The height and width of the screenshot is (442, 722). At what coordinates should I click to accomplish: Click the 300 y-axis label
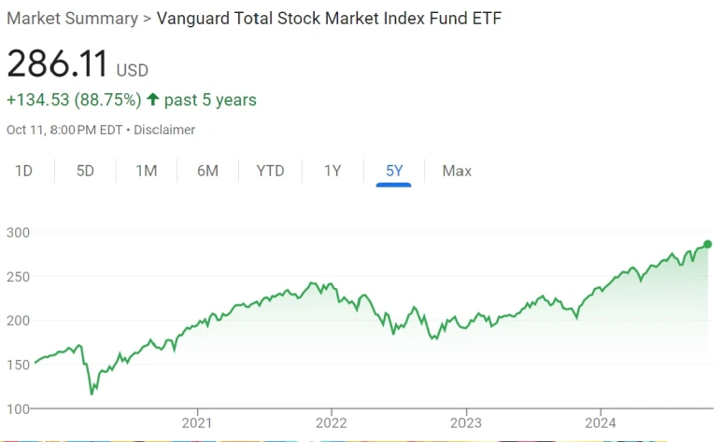click(x=18, y=233)
